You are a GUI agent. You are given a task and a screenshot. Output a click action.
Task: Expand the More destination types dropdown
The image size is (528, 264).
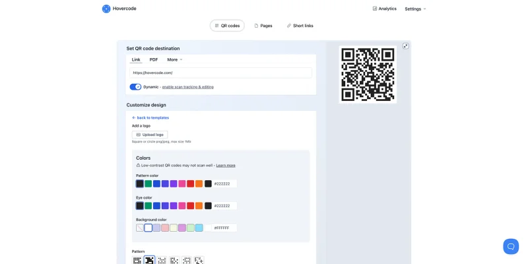point(175,59)
